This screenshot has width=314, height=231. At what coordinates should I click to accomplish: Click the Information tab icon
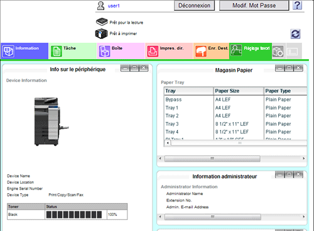pyautogui.click(x=8, y=51)
